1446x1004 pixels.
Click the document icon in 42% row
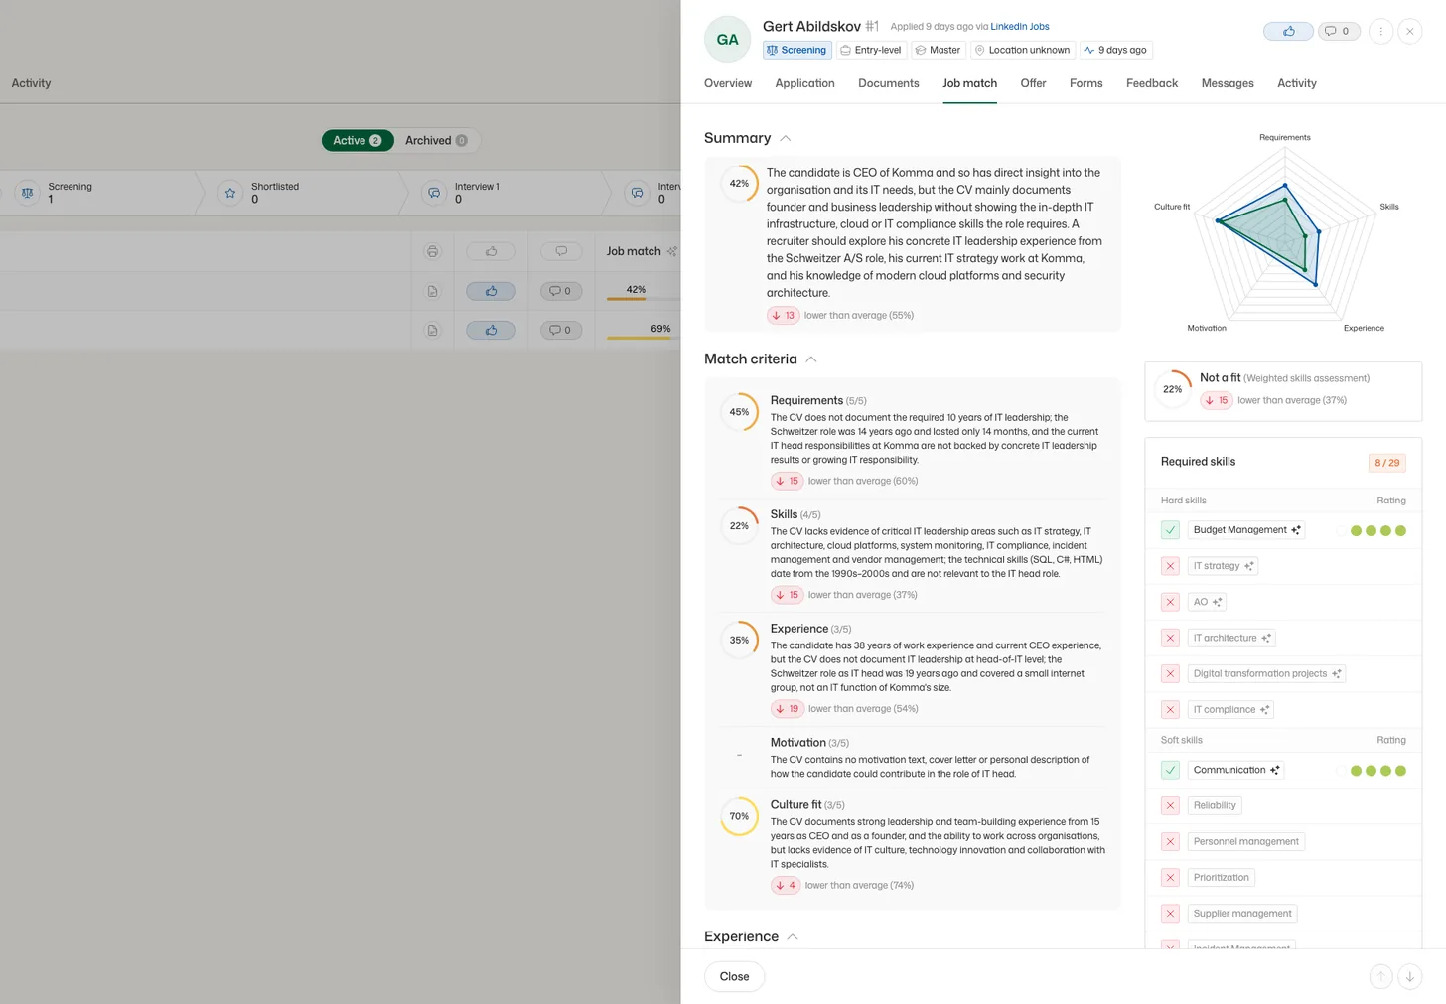point(432,291)
